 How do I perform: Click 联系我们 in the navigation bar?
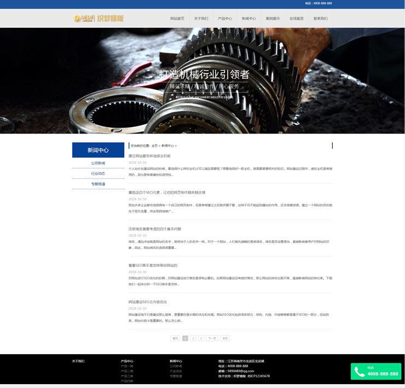pyautogui.click(x=321, y=19)
